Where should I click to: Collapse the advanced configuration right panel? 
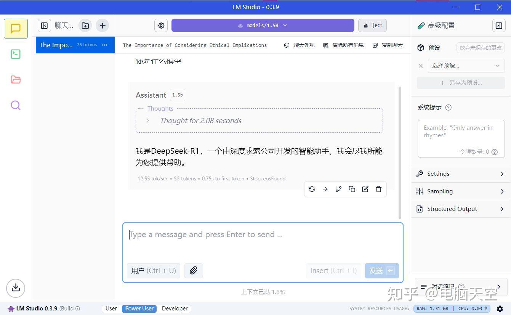[x=499, y=26]
